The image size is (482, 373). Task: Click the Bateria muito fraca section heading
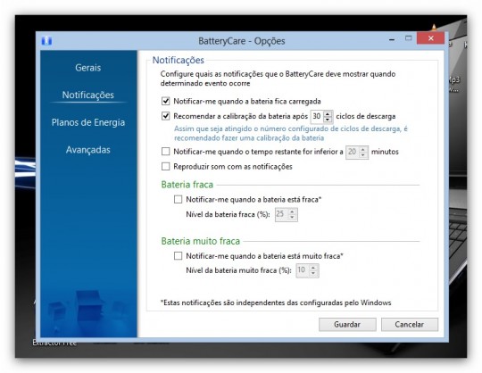tap(201, 241)
